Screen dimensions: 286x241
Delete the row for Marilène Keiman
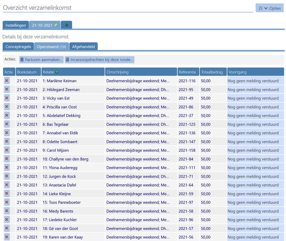click(x=7, y=81)
